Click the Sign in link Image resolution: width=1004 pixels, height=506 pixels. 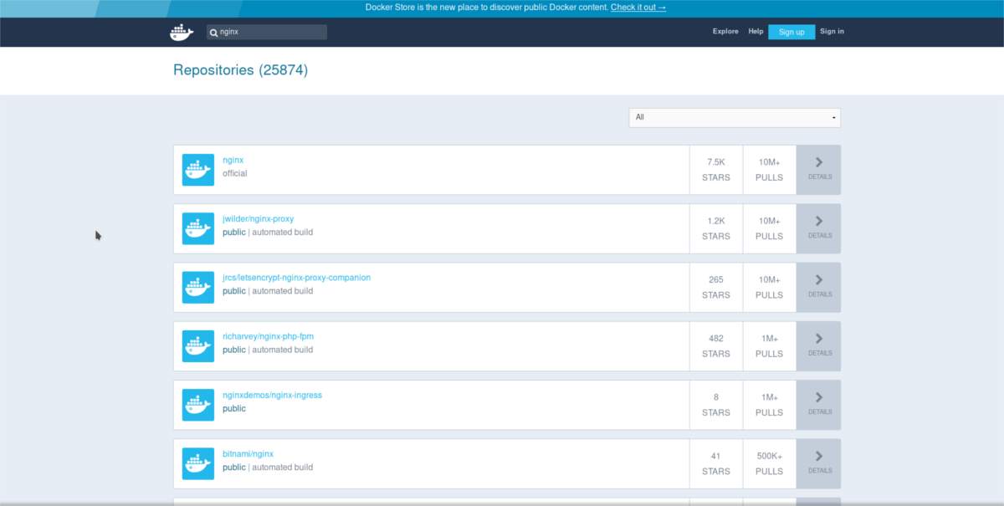click(832, 32)
